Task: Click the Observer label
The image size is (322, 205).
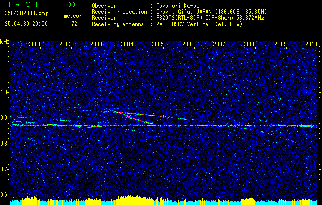Action: [104, 6]
